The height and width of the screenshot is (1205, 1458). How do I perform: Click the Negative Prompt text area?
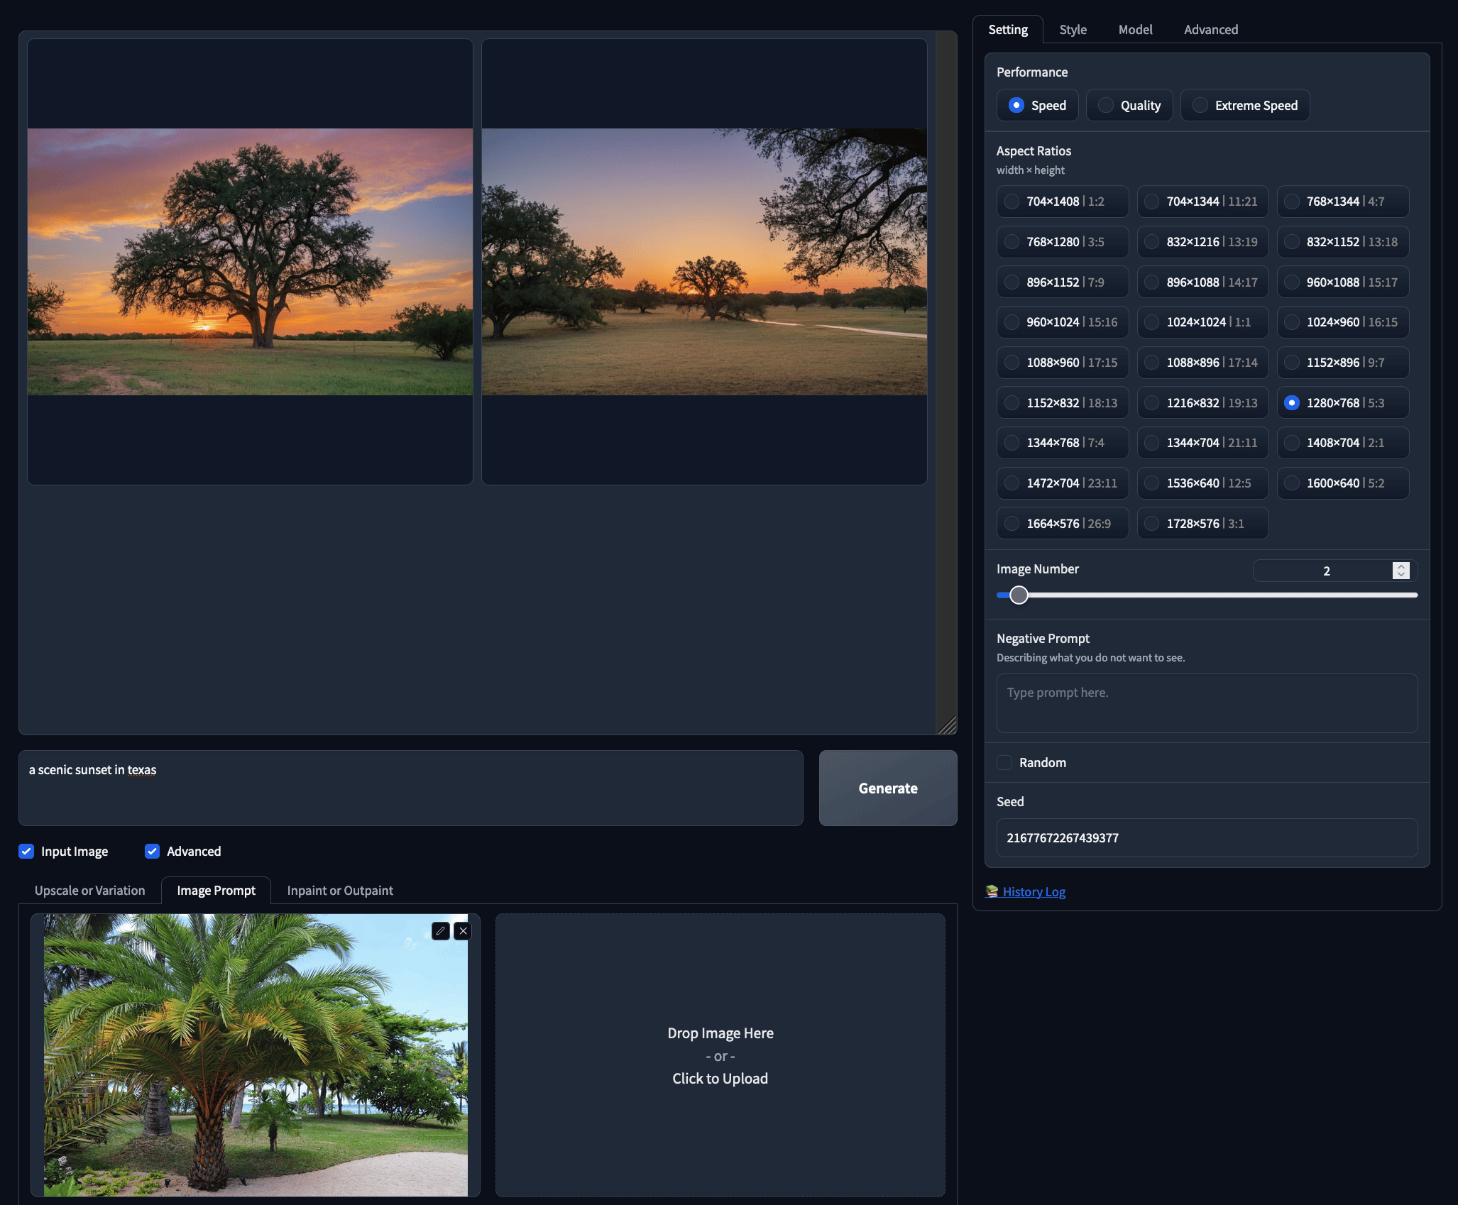(1207, 703)
